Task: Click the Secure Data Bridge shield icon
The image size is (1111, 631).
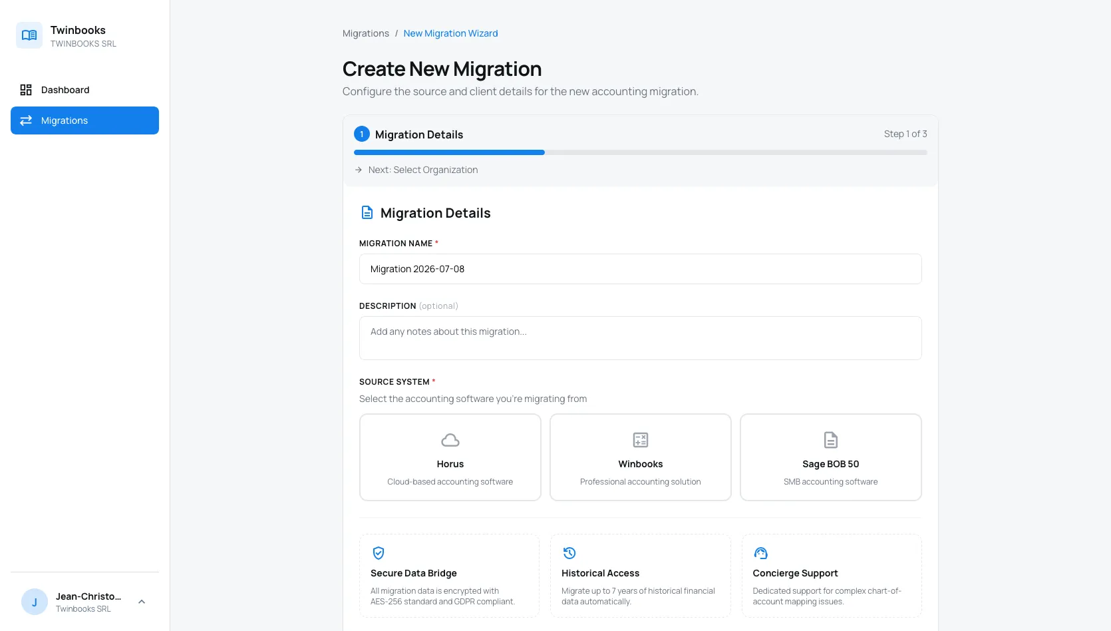Action: pos(379,553)
